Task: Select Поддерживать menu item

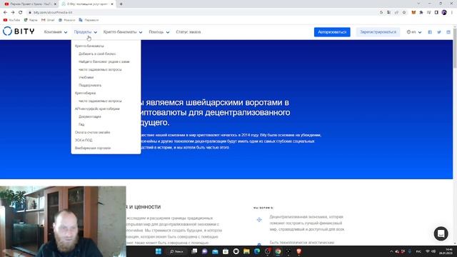Action: click(90, 86)
